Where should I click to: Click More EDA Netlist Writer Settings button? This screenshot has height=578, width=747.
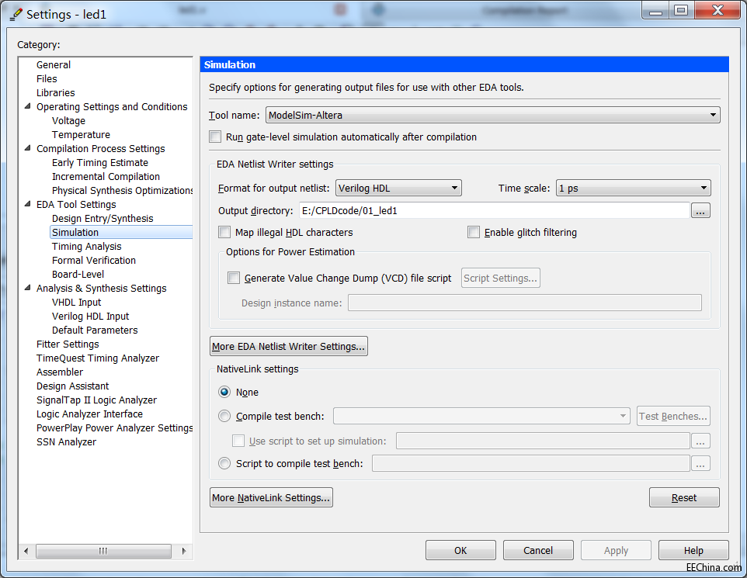[288, 346]
